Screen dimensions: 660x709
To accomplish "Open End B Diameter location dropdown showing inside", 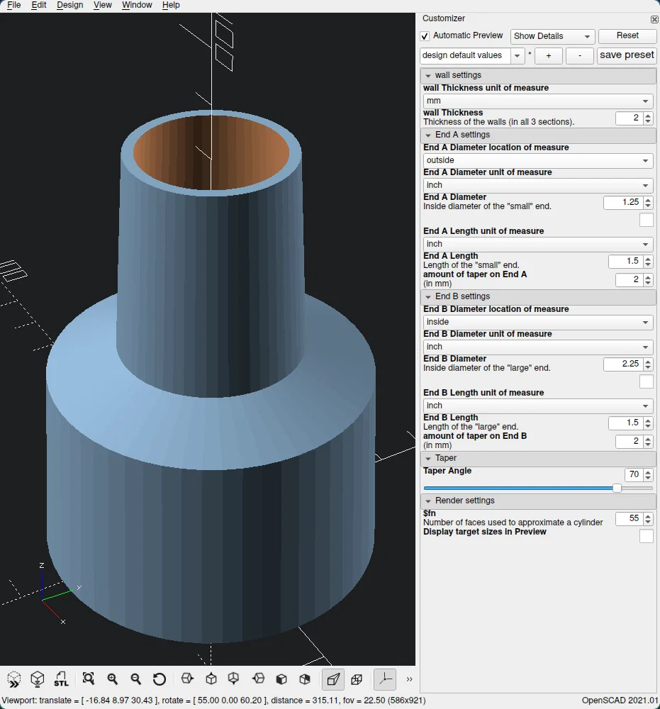I will pos(538,322).
